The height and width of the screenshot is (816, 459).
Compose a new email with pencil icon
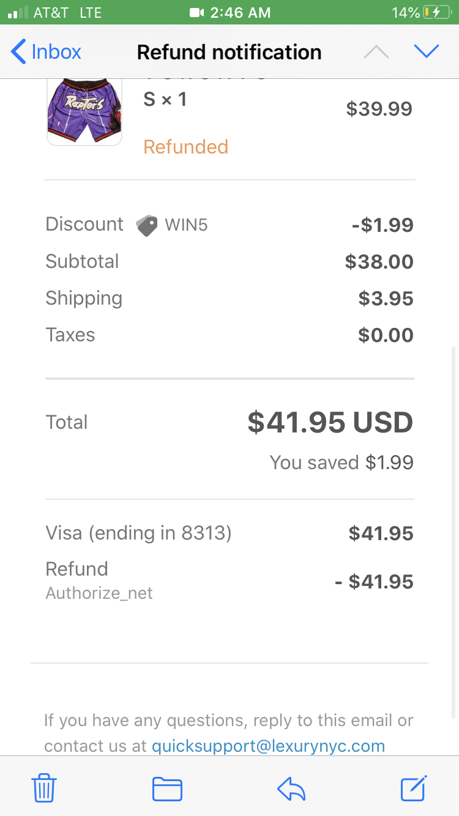pos(414,787)
